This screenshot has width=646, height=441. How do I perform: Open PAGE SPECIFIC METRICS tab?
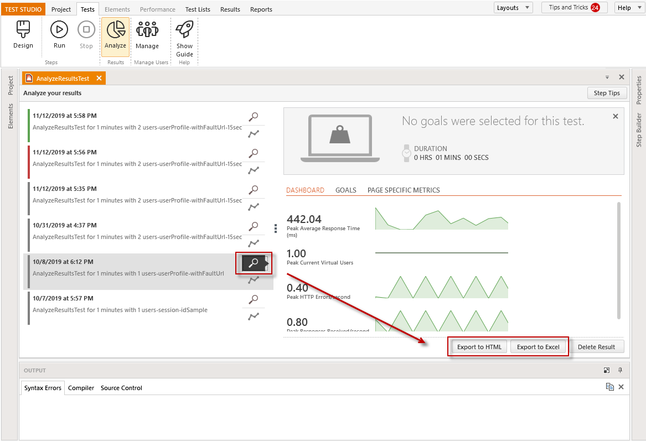coord(404,190)
